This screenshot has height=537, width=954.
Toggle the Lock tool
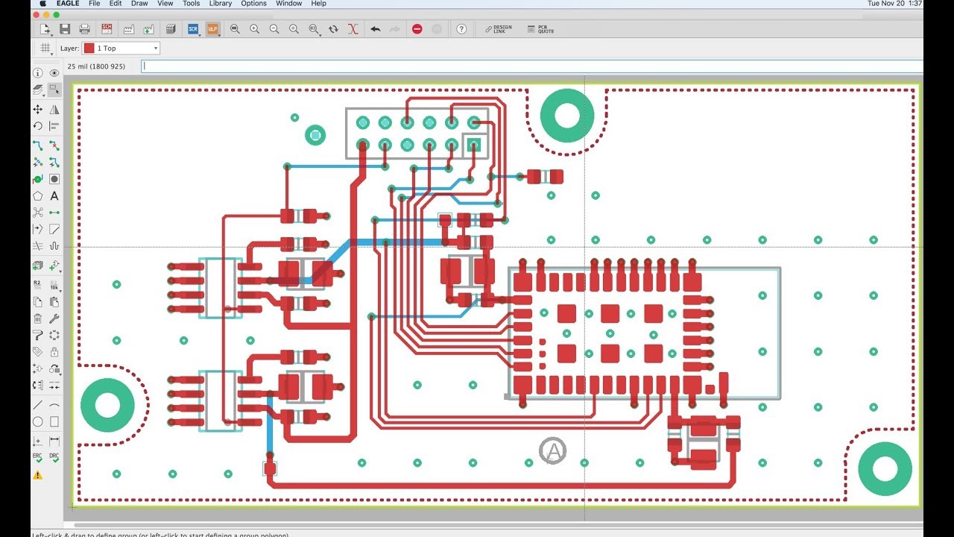coord(54,351)
